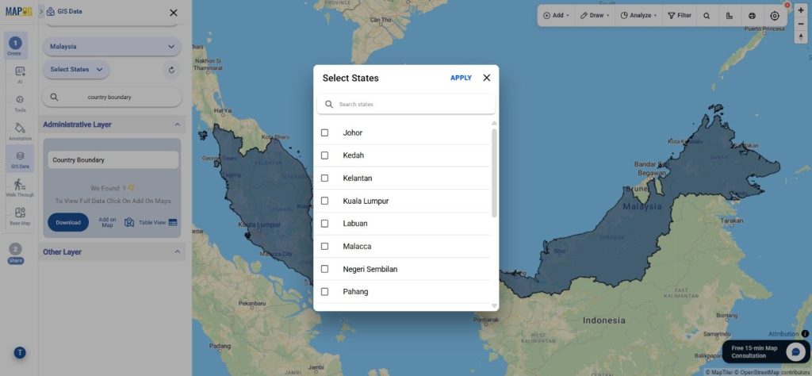Click the scroll up arrow of states list
This screenshot has width=812, height=376.
coord(494,123)
